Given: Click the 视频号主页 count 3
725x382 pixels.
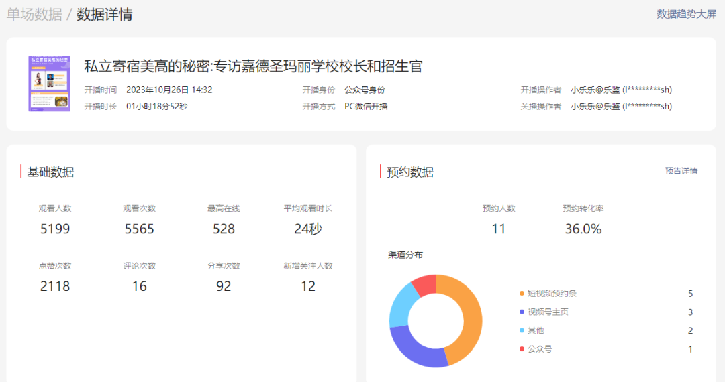Looking at the screenshot, I should (690, 312).
